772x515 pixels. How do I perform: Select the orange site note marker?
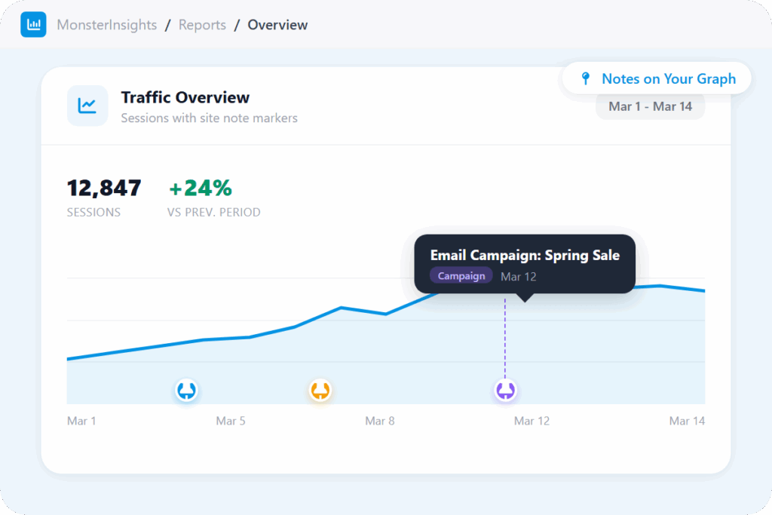[x=320, y=391]
